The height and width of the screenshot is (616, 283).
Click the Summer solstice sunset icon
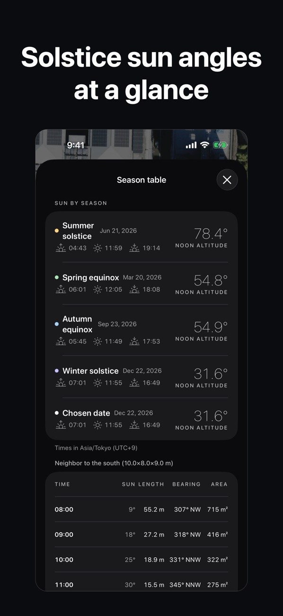click(x=134, y=248)
